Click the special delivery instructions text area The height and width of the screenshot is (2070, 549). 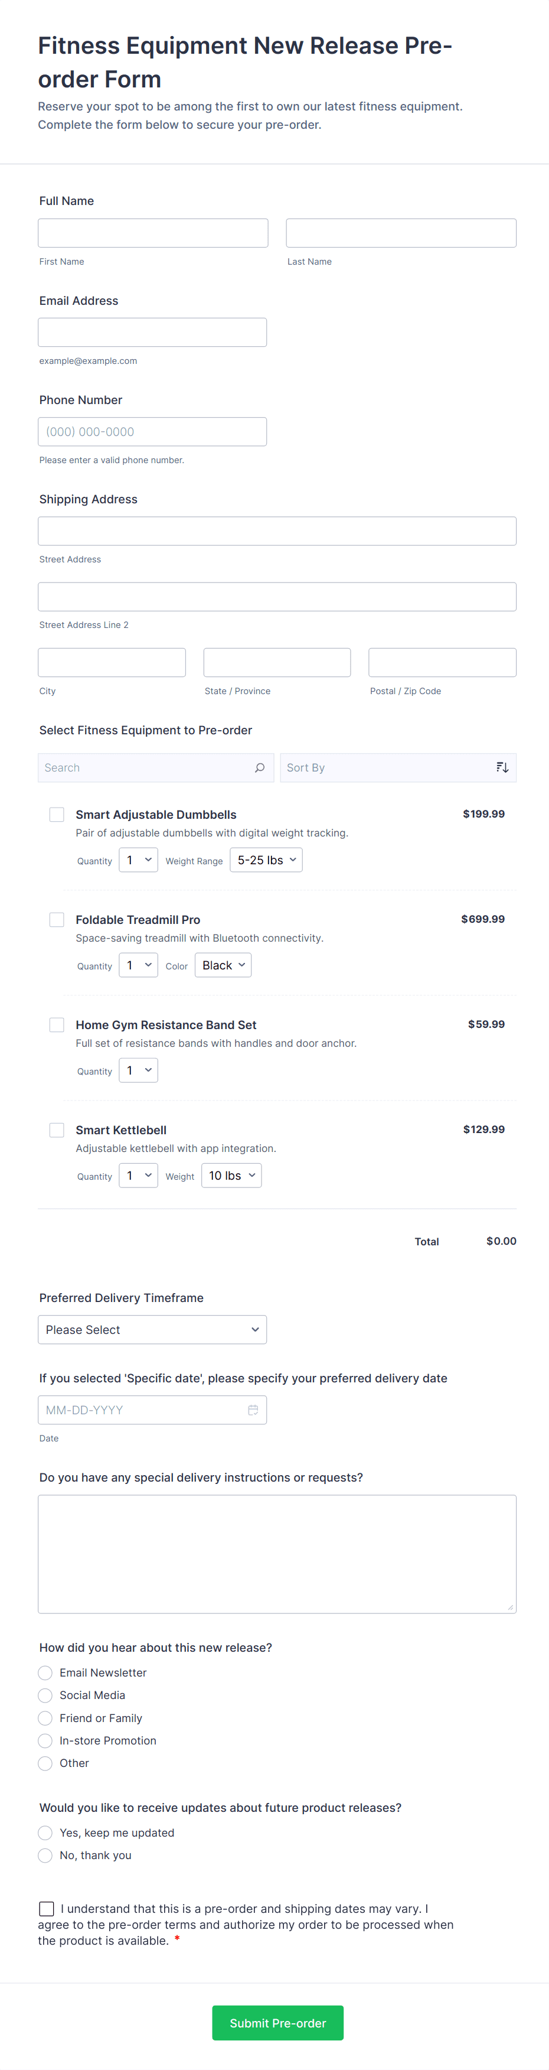277,1553
